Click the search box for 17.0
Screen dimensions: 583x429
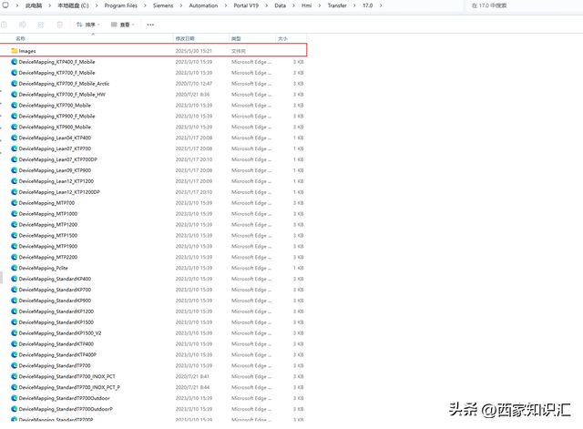pos(524,5)
